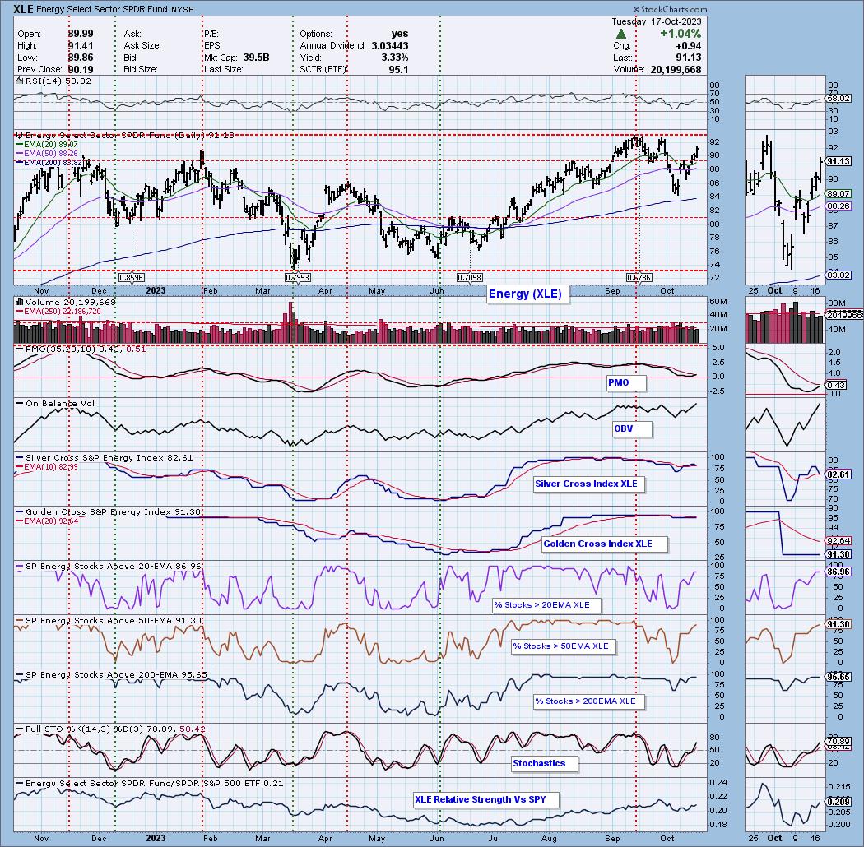Click the Annual Dividend 3.03443 value

pos(389,46)
